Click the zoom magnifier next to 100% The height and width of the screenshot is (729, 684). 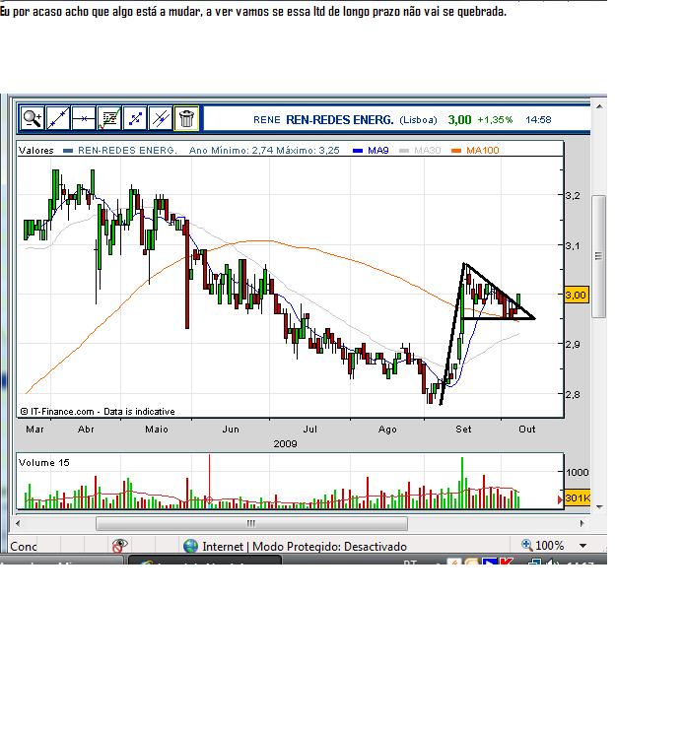pos(526,545)
